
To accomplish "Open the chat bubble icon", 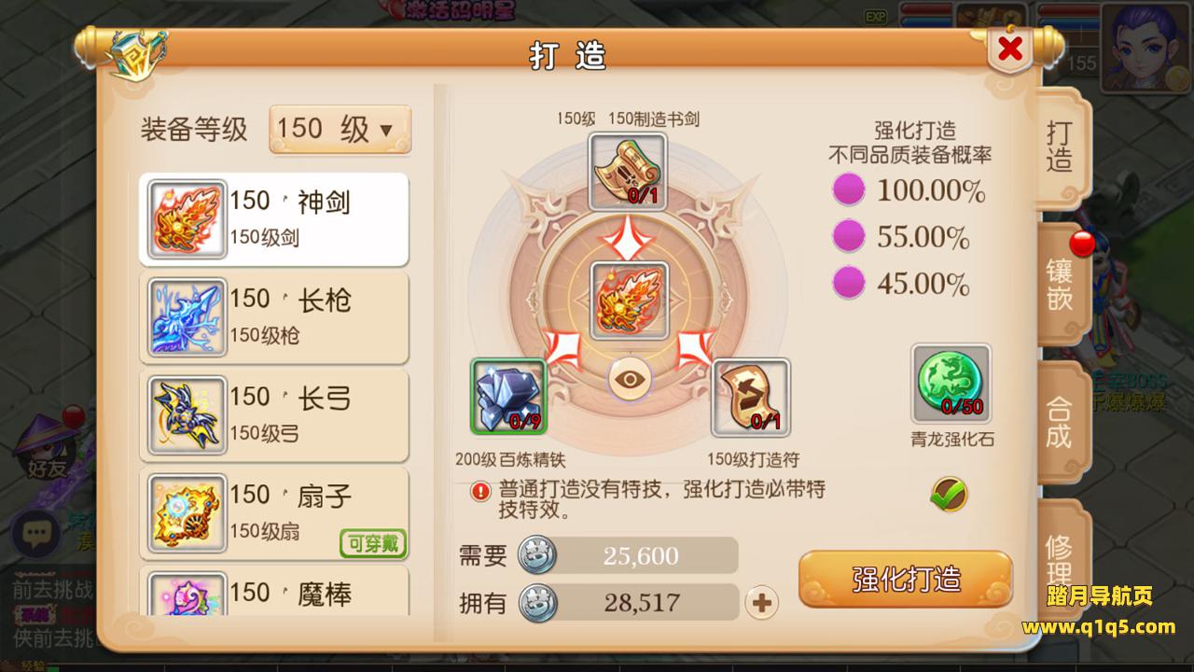I will tap(35, 535).
